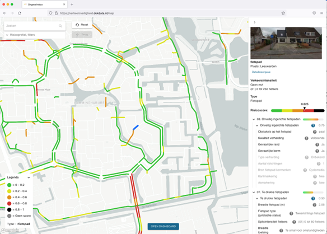Collapse the side panel with the arrow
This screenshot has height=234, width=327.
[254, 22]
